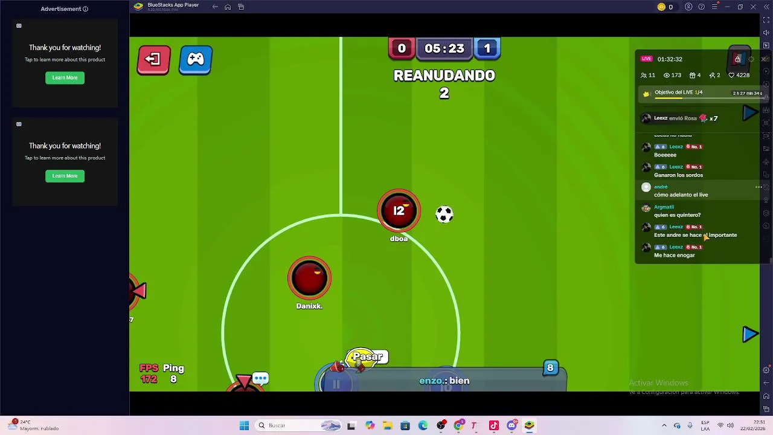Click the viewers count 173 eye icon
The height and width of the screenshot is (435, 773).
tap(667, 76)
